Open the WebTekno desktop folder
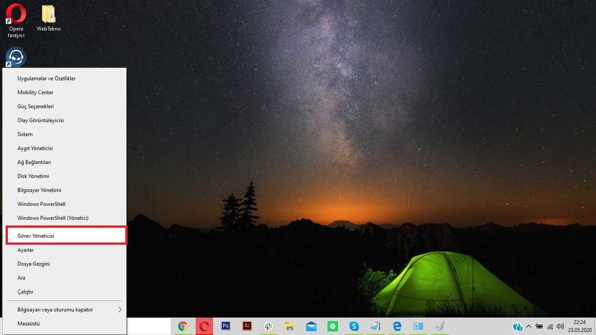 tap(48, 15)
